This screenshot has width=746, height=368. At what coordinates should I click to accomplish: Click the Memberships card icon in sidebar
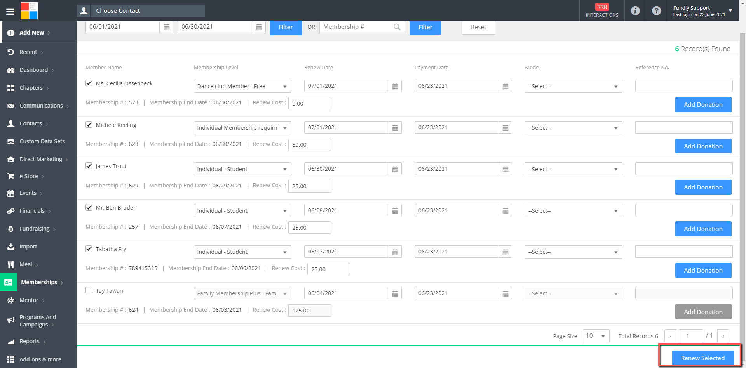pos(9,282)
